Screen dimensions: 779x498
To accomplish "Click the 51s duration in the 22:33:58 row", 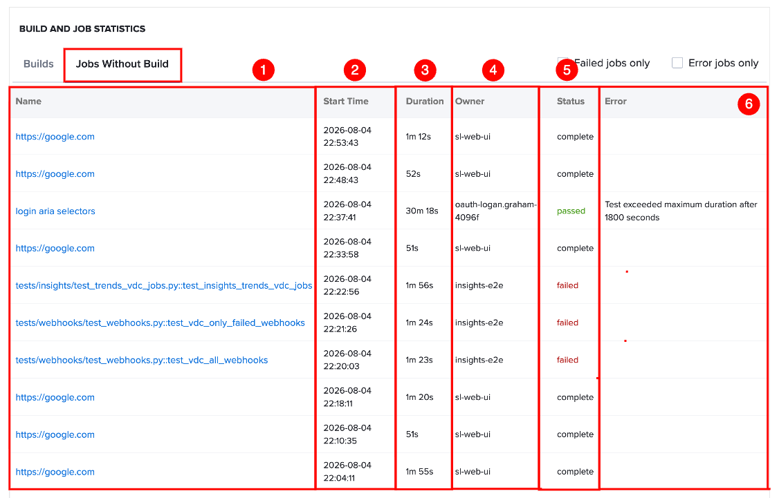I will click(412, 249).
